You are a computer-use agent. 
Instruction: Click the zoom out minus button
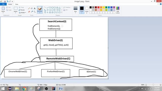click(x=146, y=85)
